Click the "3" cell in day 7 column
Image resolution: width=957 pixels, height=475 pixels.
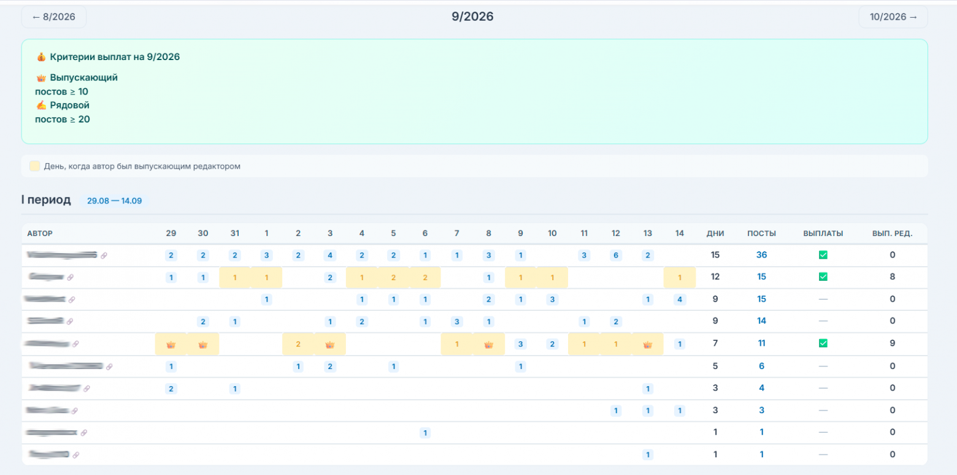coord(457,322)
